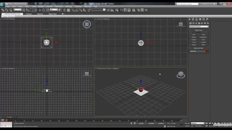Image resolution: width=232 pixels, height=130 pixels.
Task: Open the Standard Primitives dropdown
Action: (199, 26)
